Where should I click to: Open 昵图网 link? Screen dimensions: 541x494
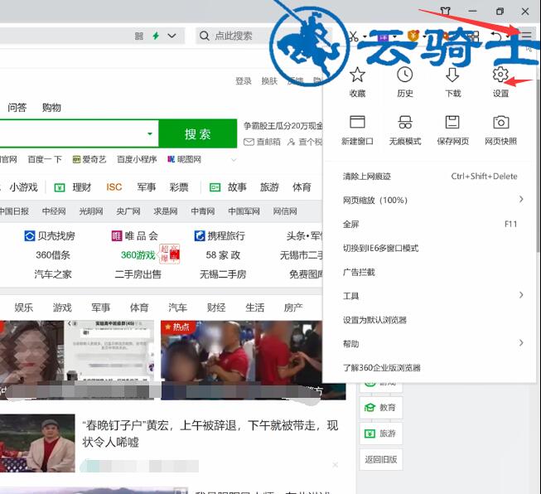coord(184,159)
